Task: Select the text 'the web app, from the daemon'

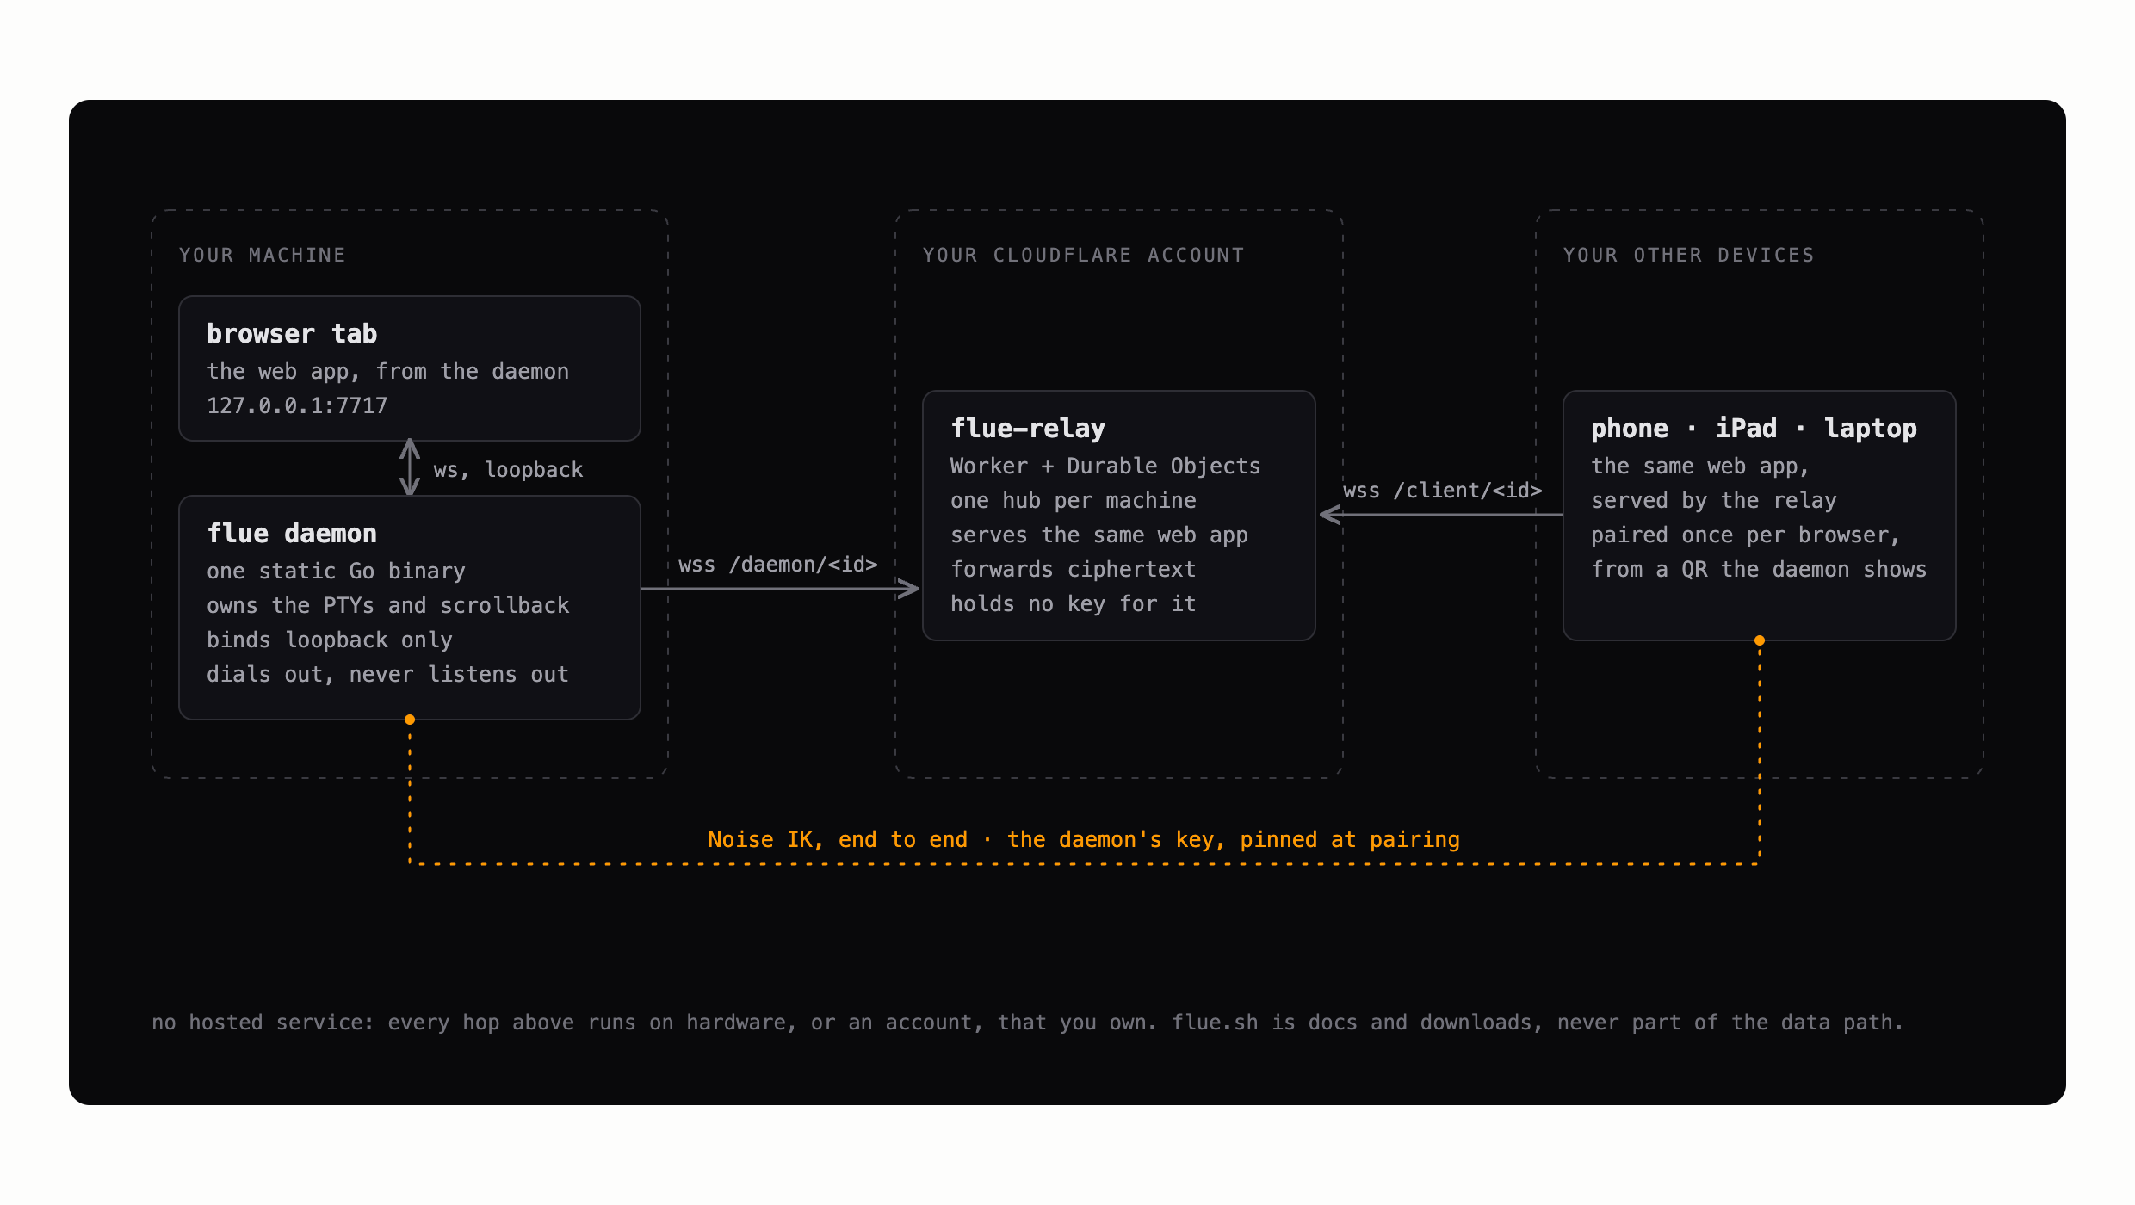Action: click(x=387, y=372)
